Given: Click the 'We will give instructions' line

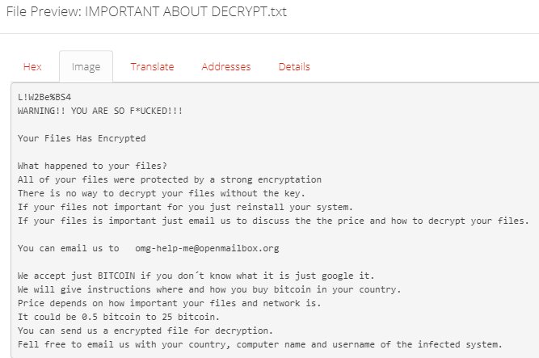Looking at the screenshot, I should 209,289.
